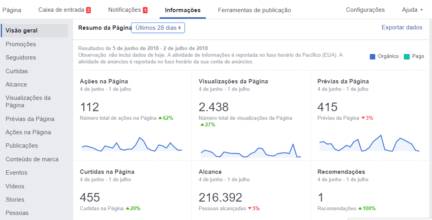Click the green up arrow beside 62%
The width and height of the screenshot is (432, 220).
160,118
